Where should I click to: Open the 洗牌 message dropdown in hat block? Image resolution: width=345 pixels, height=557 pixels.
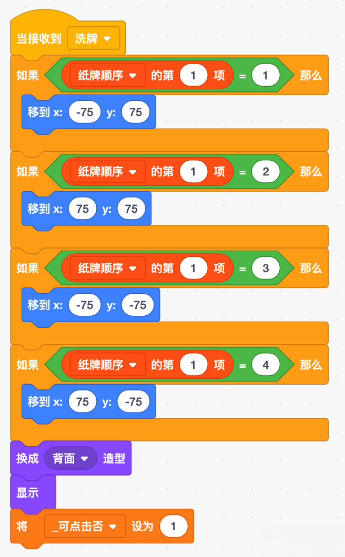click(94, 38)
